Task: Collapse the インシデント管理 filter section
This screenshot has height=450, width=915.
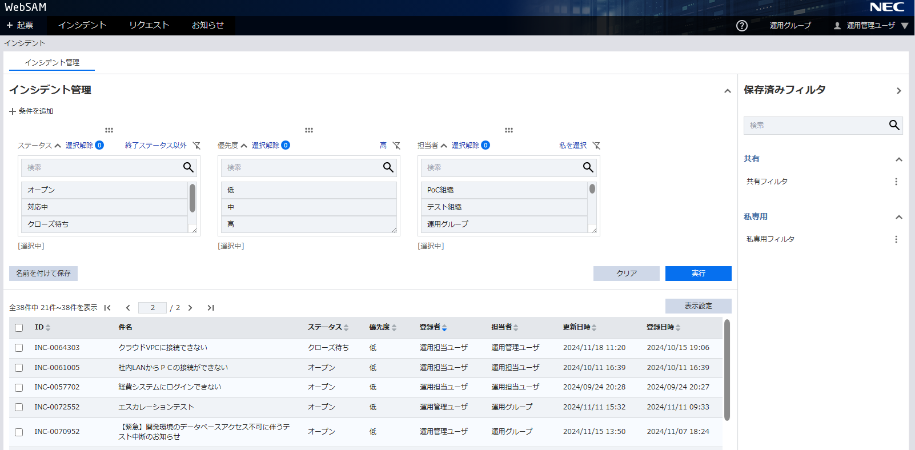Action: [727, 91]
